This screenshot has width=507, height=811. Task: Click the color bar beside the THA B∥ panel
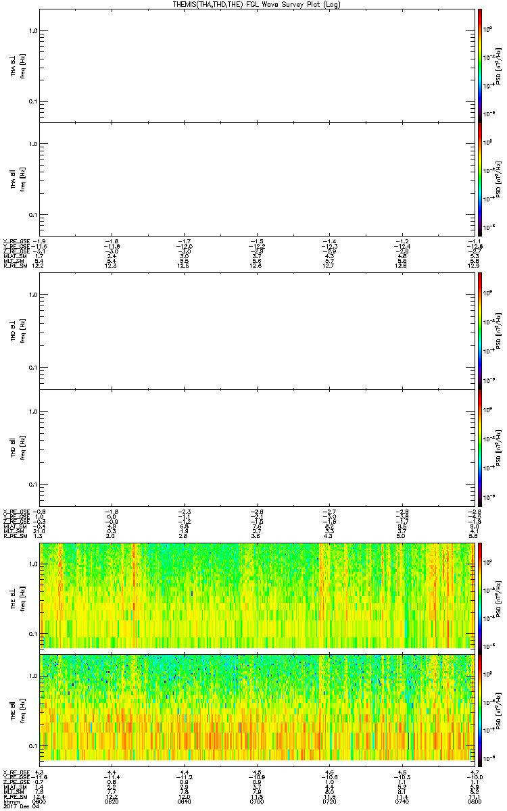tap(480, 179)
